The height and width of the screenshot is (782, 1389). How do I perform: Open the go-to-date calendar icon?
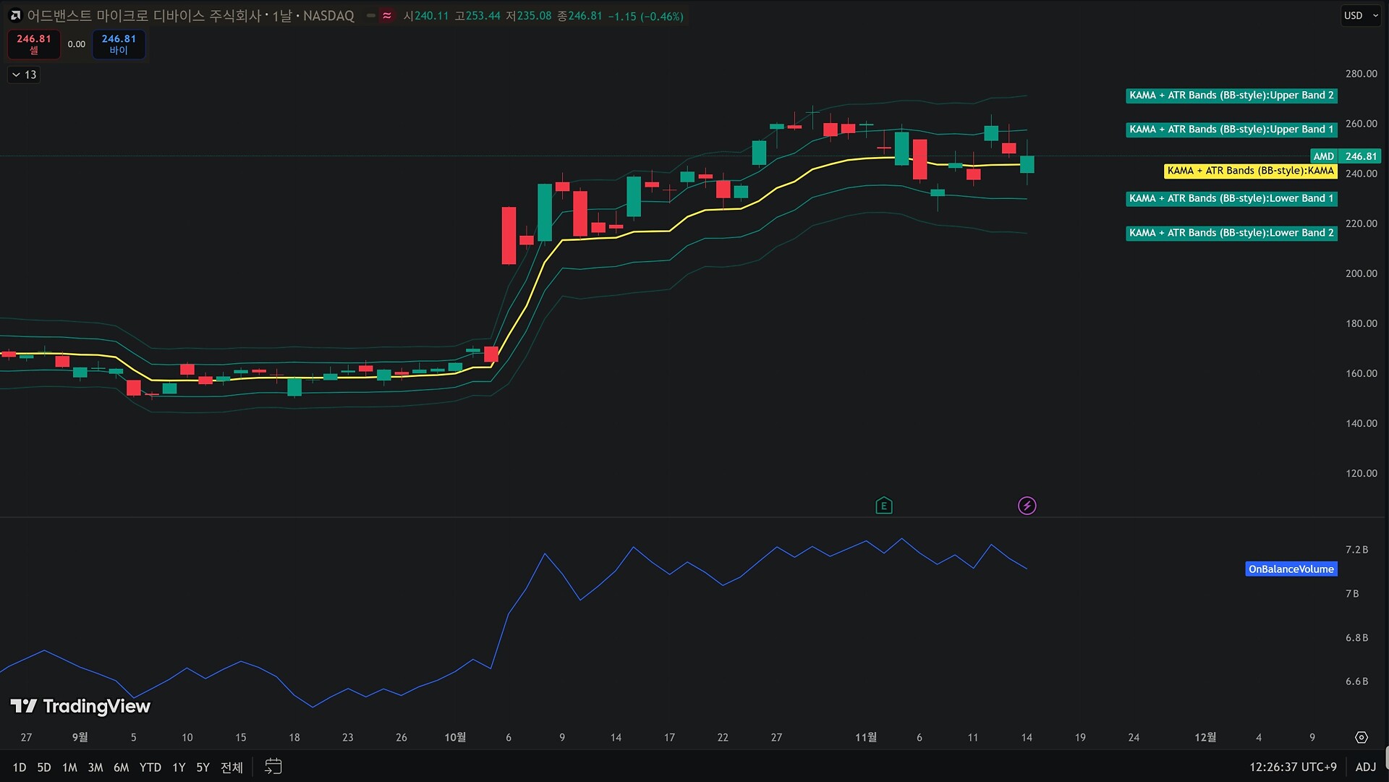(273, 767)
